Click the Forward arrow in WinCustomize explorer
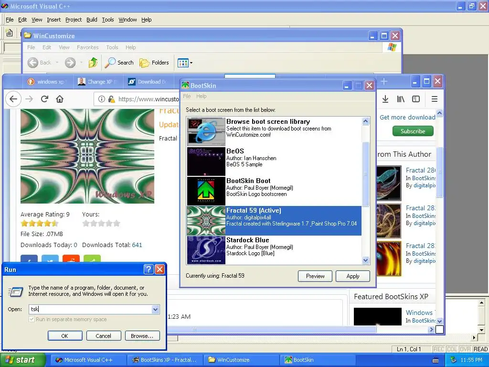Viewport: 489px width, 367px height. pyautogui.click(x=70, y=63)
